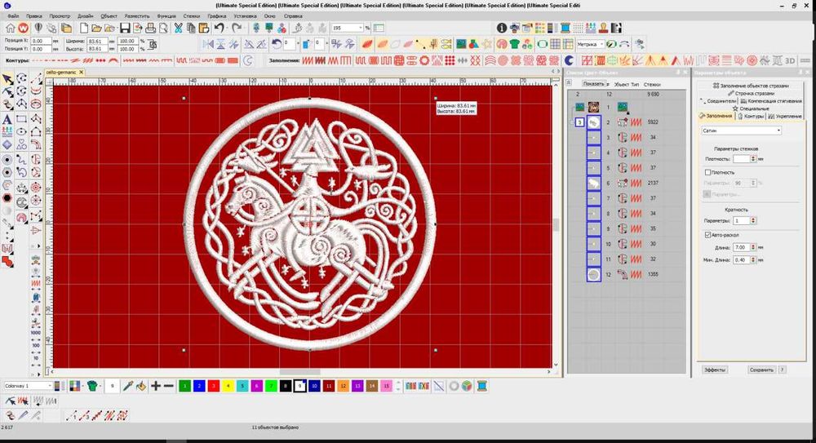Click the Показать button in color-object list
Image resolution: width=816 pixels, height=443 pixels.
pyautogui.click(x=593, y=84)
